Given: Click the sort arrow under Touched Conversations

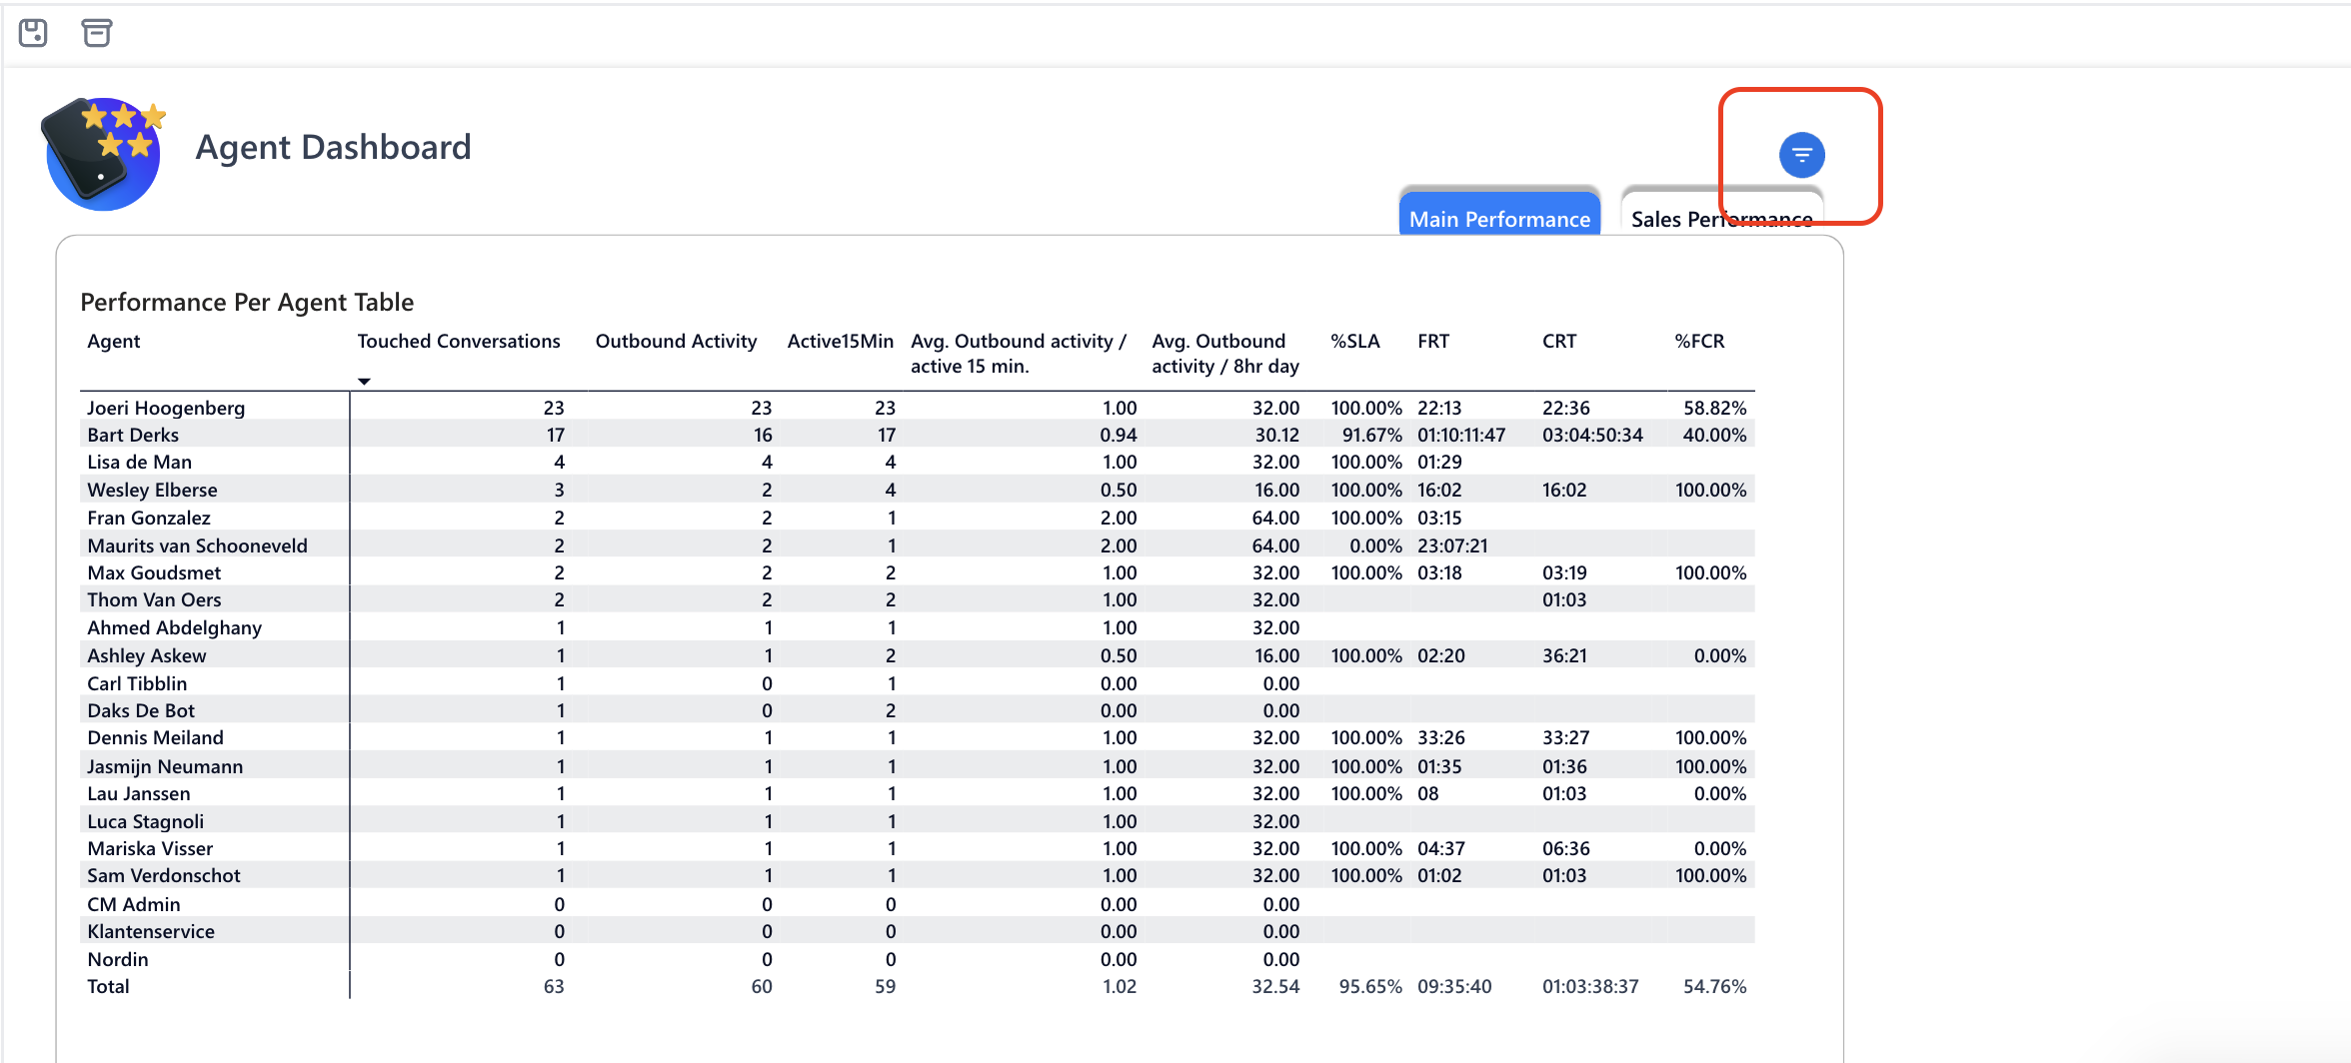Looking at the screenshot, I should click(365, 381).
